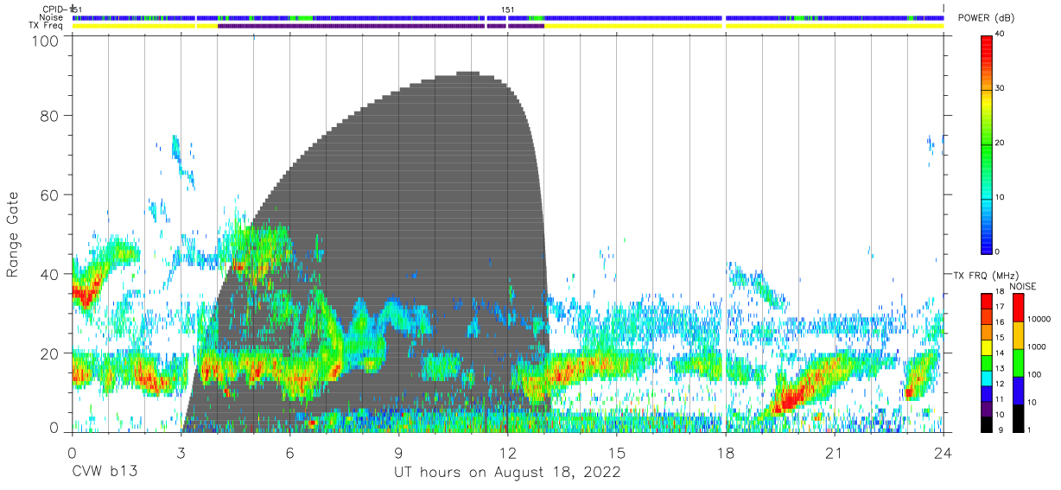Click the power colorbar label '40'
The width and height of the screenshot is (1061, 490).
1001,35
